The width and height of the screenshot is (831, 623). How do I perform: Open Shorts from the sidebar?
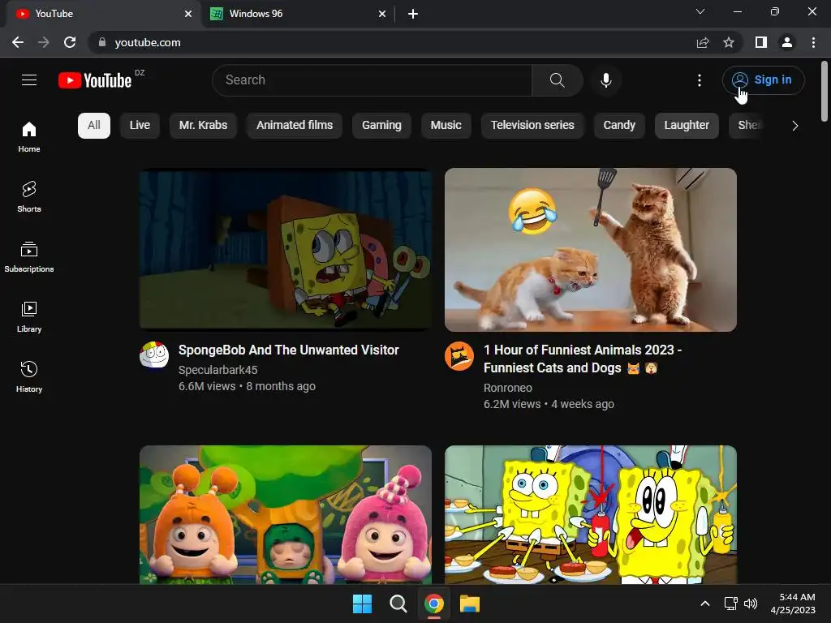point(29,197)
